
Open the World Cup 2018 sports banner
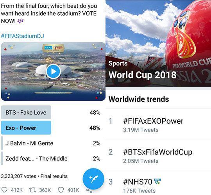[x=158, y=43]
